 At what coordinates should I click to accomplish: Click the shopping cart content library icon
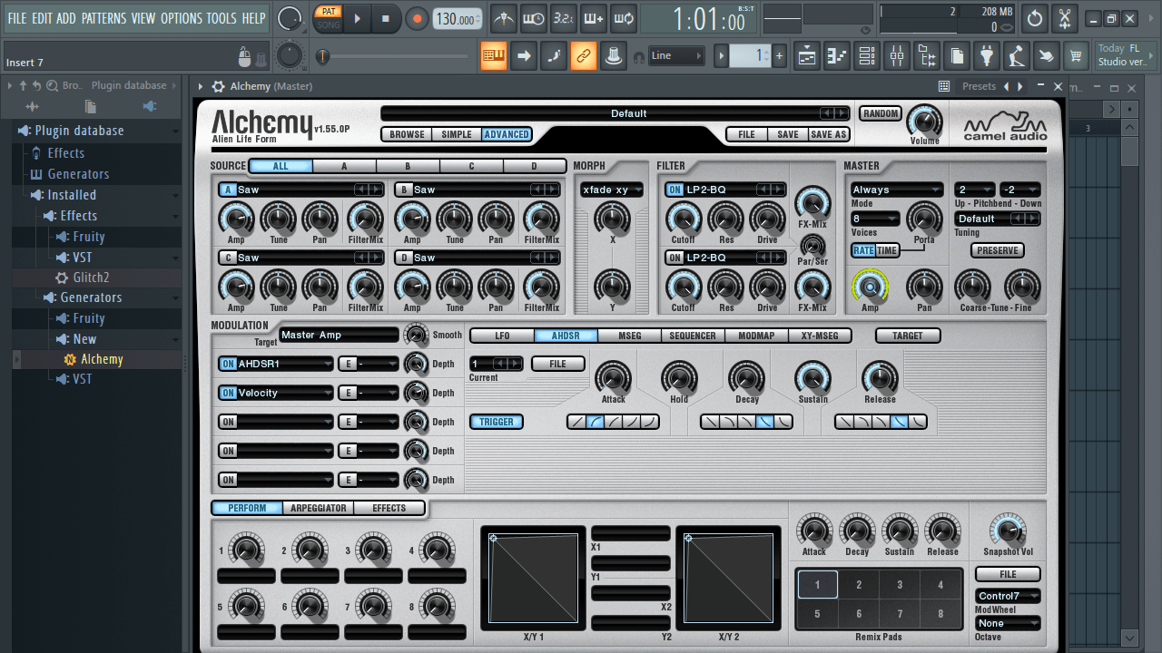click(1077, 56)
